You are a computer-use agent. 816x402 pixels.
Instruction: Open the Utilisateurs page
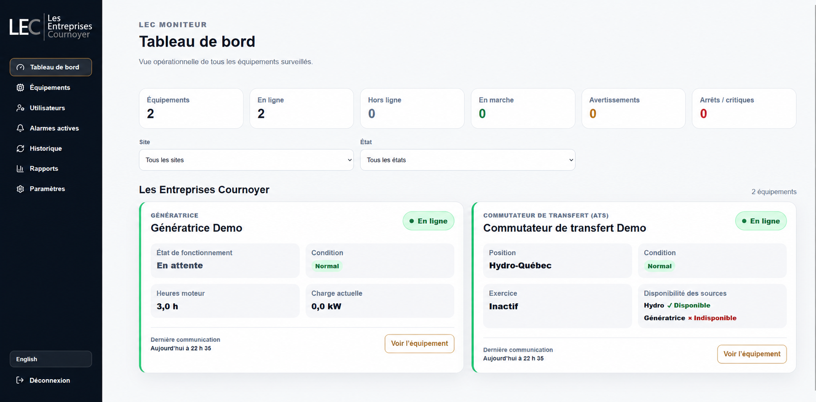(51, 108)
